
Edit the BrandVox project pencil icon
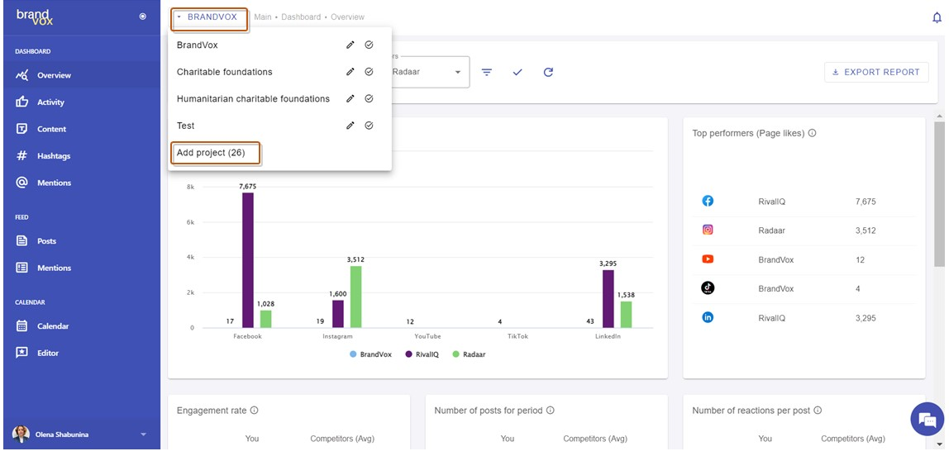point(350,45)
